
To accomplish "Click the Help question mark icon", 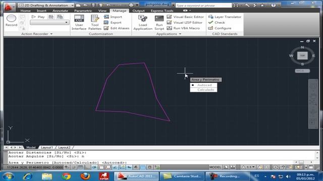I will (x=273, y=6).
